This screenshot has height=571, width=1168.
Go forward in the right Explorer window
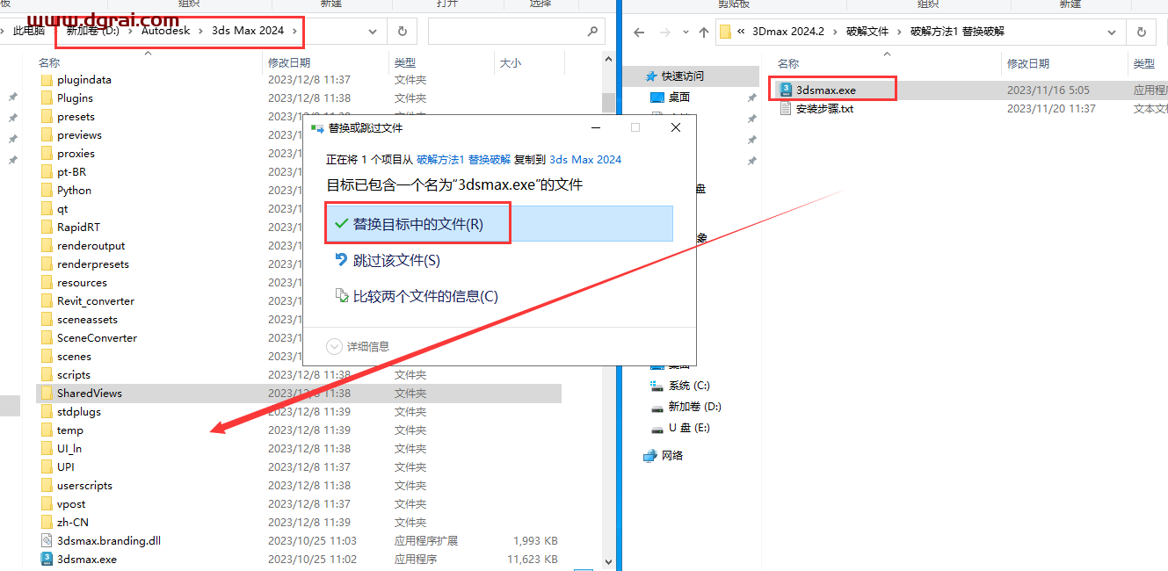(664, 32)
